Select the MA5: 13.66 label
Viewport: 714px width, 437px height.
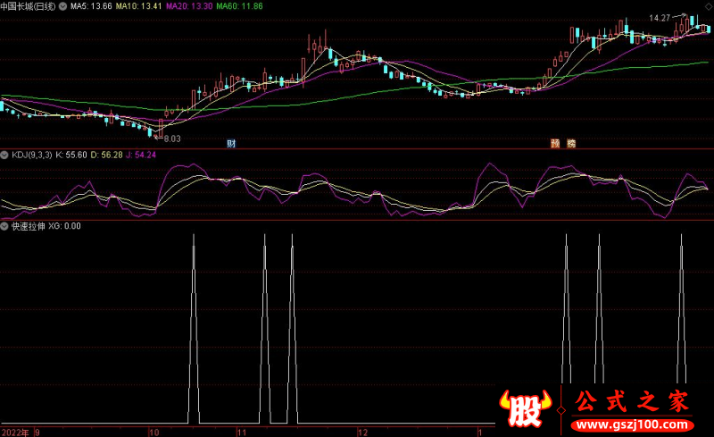92,6
